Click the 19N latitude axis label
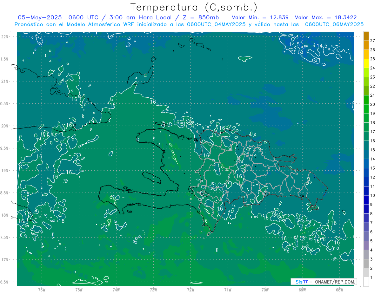 6,171
